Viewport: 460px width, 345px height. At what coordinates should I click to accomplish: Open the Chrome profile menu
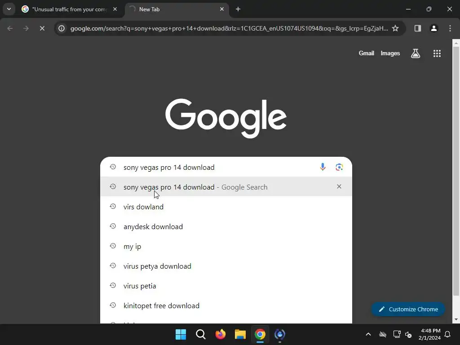(433, 28)
